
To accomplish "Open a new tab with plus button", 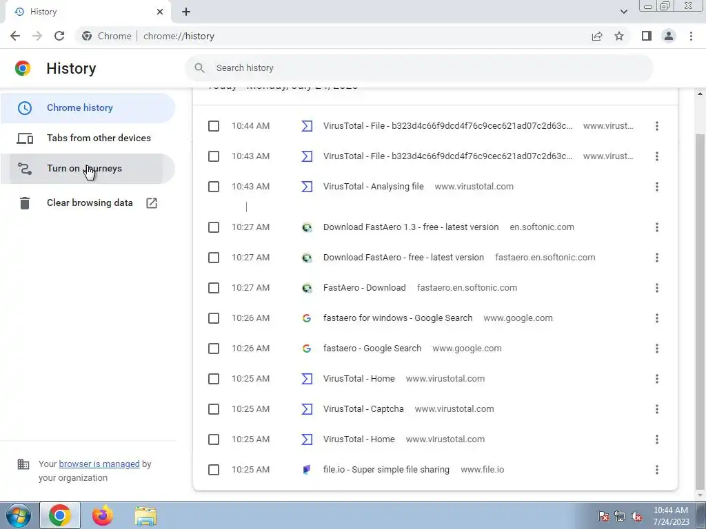I will [x=186, y=12].
